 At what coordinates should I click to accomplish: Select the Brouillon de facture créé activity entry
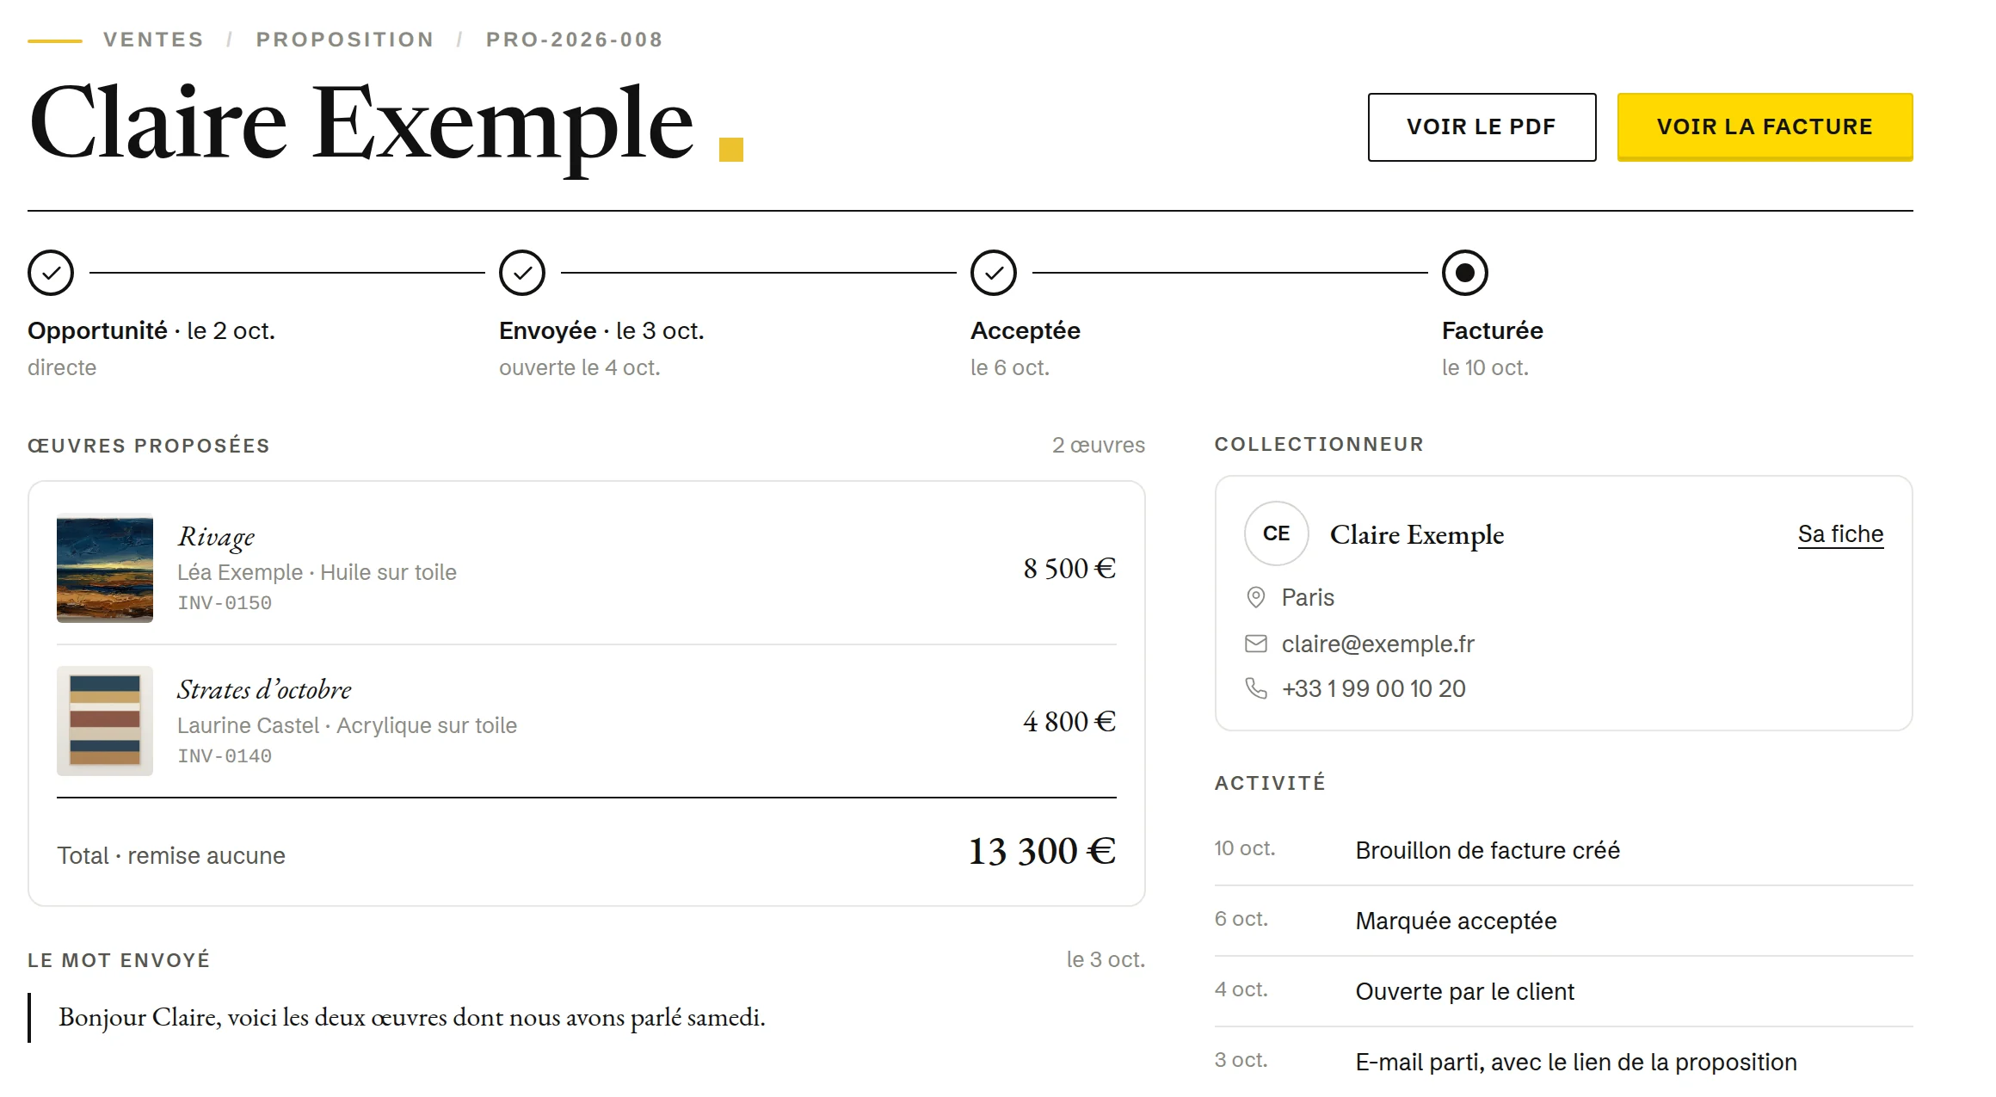click(1563, 850)
